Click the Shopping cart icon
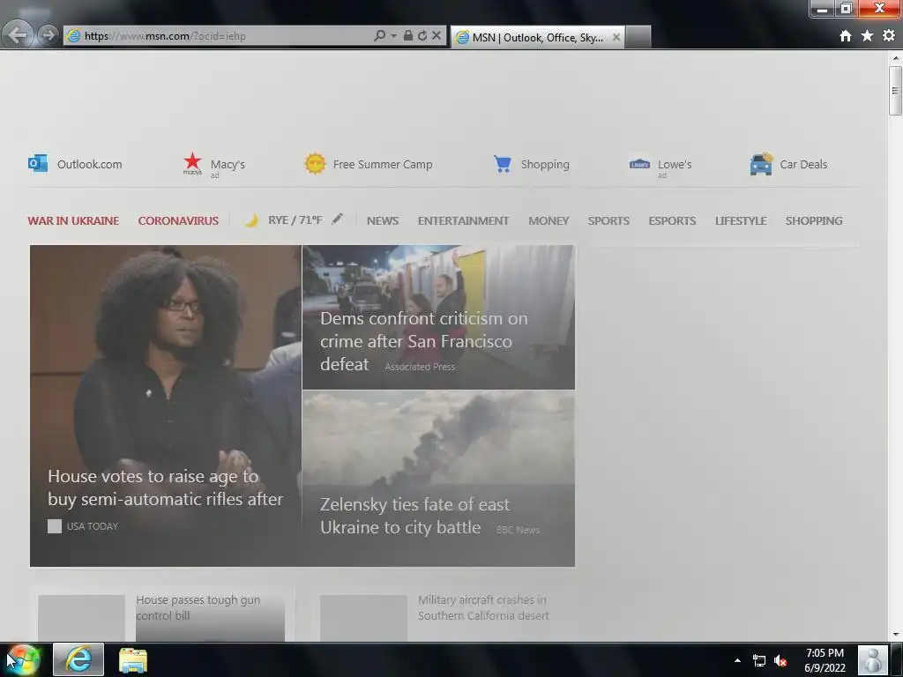 point(502,163)
